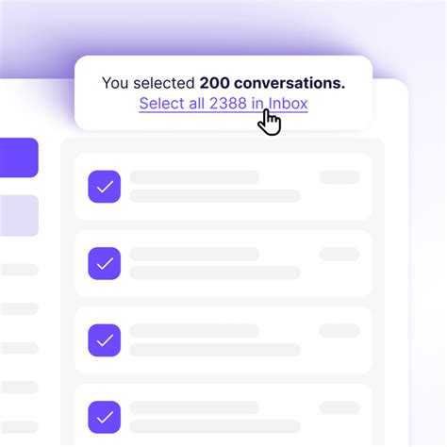Click the fourth conversation's timestamp pill
Image resolution: width=447 pixels, height=447 pixels.
click(339, 407)
